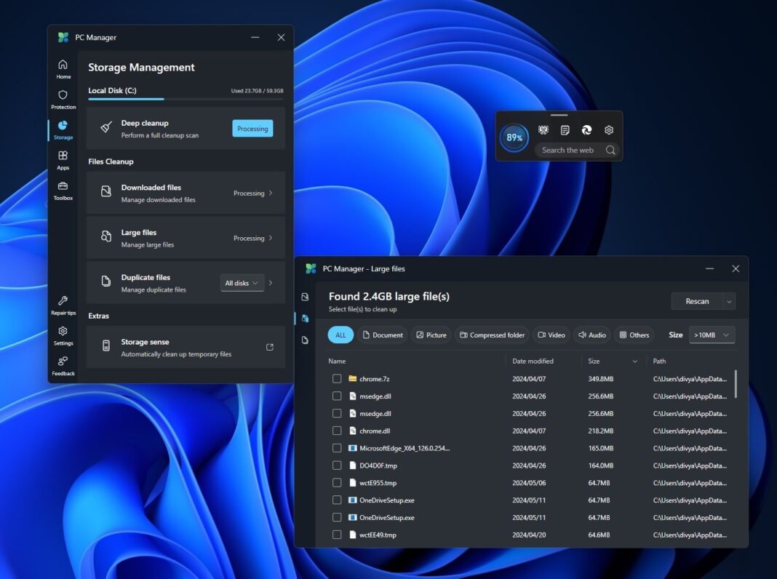Switch to the Video filter tab
Image resolution: width=777 pixels, height=579 pixels.
point(551,335)
